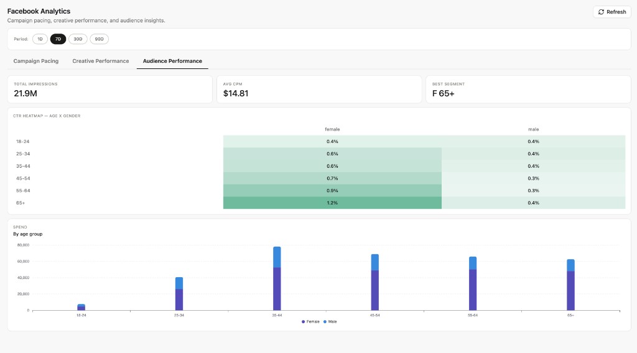Click the 18-24 spend bar
This screenshot has width=637, height=353.
[x=81, y=307]
